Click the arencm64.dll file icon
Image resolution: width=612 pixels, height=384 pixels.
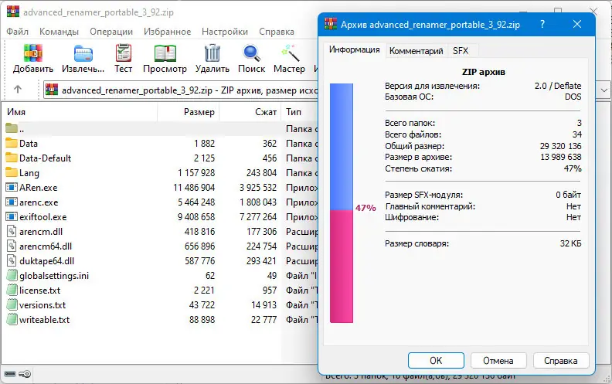pyautogui.click(x=12, y=246)
